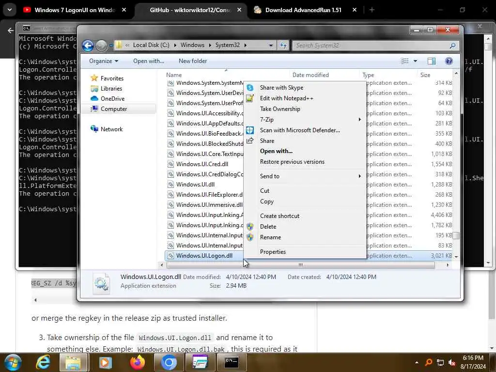Click the UAC shield icon next to Rename
Image resolution: width=496 pixels, height=372 pixels.
250,237
